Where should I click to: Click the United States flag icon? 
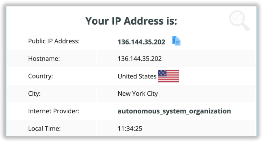pyautogui.click(x=168, y=76)
